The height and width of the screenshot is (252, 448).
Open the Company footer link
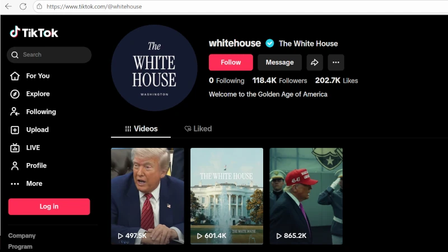click(x=22, y=236)
